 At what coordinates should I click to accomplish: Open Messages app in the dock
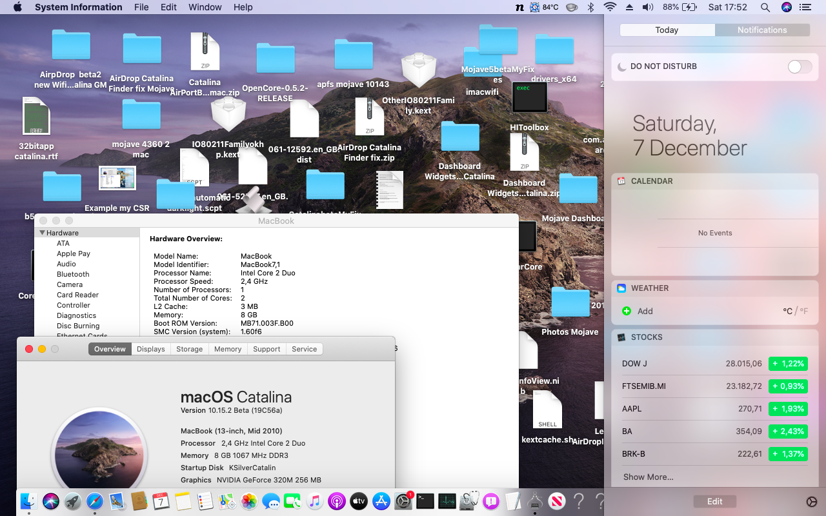click(271, 501)
